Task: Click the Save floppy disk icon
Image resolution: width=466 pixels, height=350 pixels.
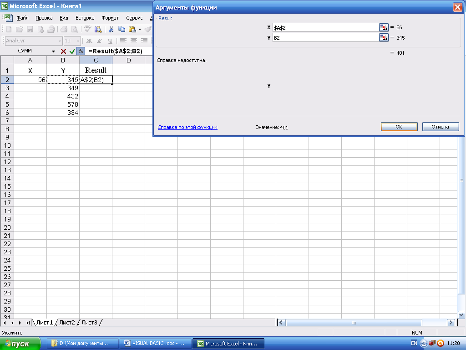Action: (30, 29)
